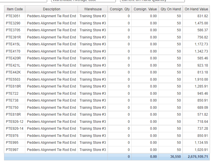Select item code PTE618R

pyautogui.click(x=13, y=86)
